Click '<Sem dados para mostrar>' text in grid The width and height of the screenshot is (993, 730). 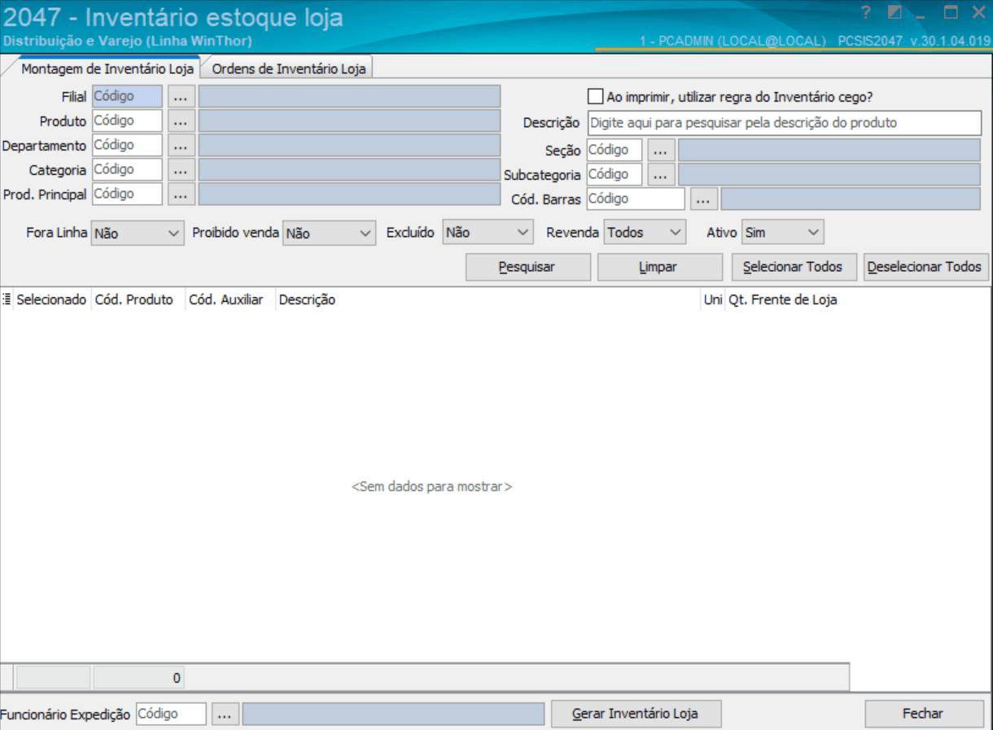click(x=431, y=487)
